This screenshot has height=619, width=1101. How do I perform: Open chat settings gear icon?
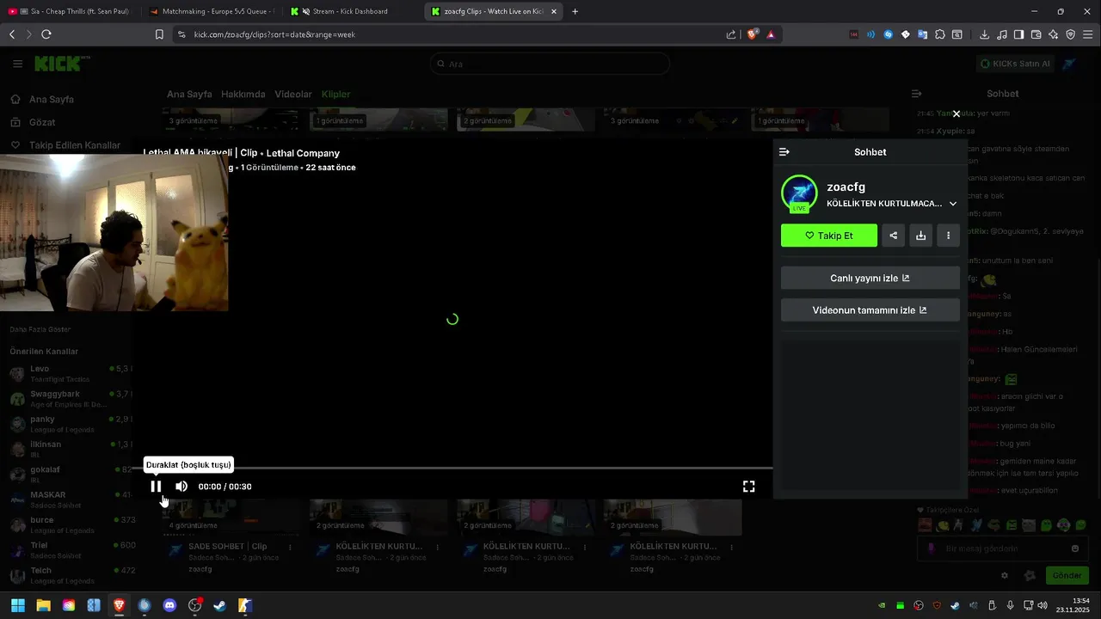[x=1004, y=575]
